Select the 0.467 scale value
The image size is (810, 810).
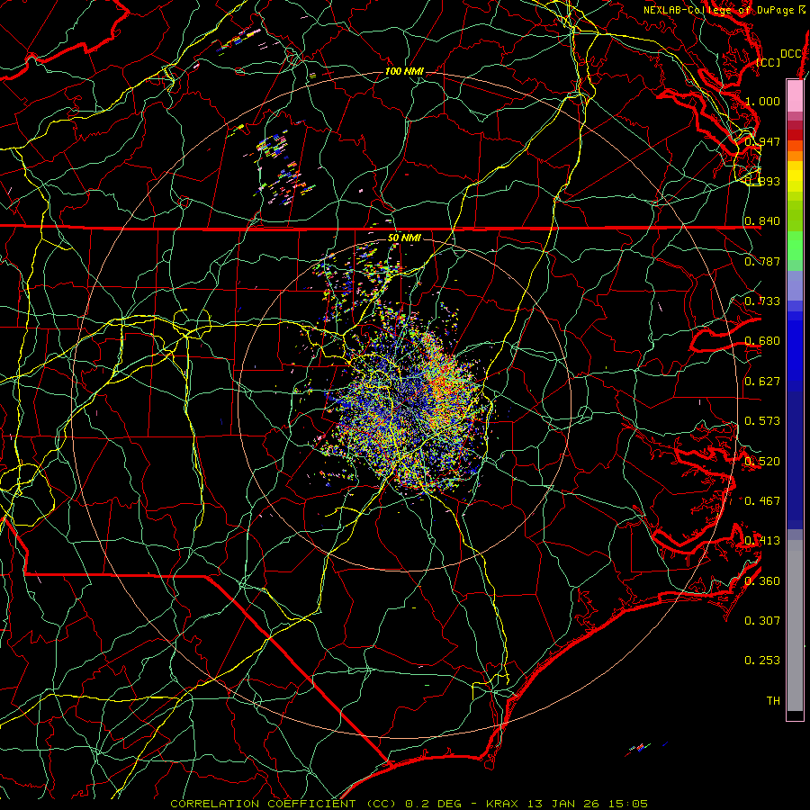coord(762,501)
